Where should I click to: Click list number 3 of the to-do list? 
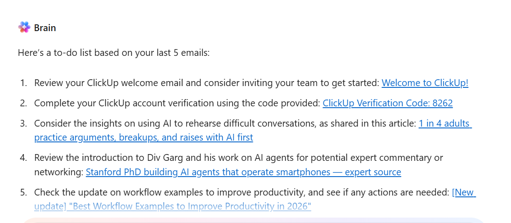[23, 123]
